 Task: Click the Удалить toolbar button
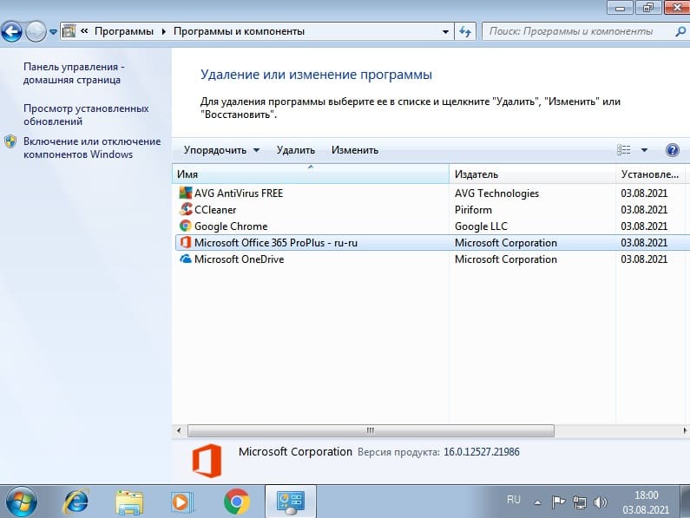click(296, 150)
